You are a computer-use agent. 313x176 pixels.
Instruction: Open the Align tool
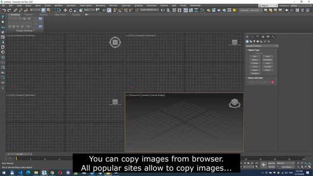(168, 10)
